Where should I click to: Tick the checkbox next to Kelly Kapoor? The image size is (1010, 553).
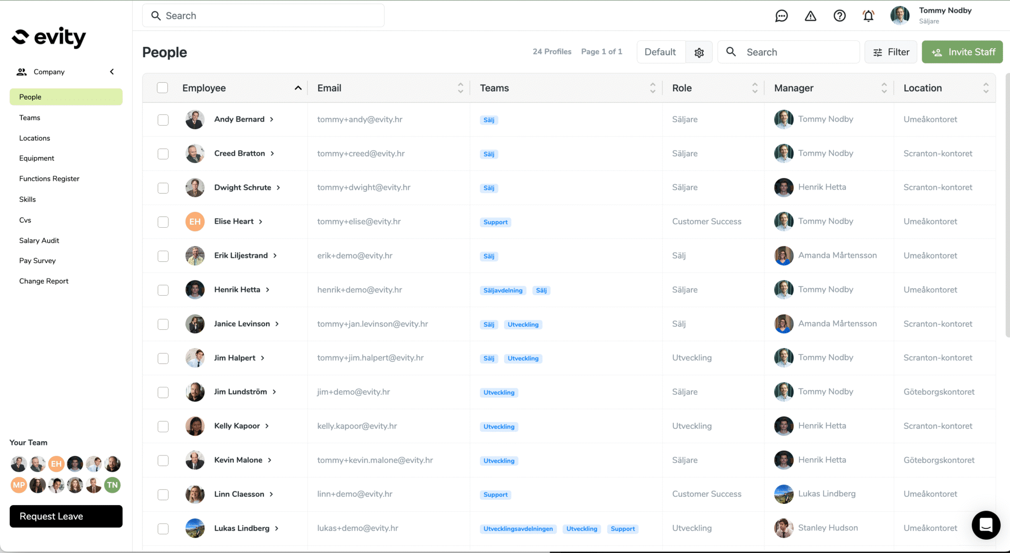click(163, 426)
